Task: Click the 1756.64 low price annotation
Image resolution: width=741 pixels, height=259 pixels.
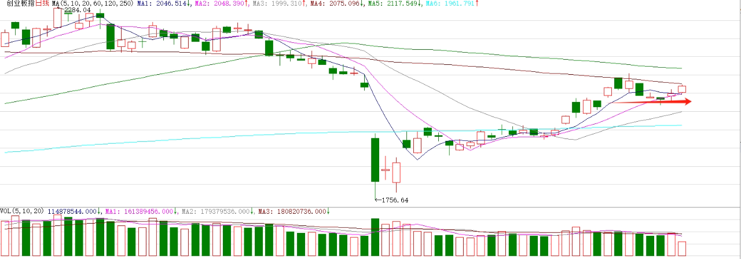Action: coord(395,200)
